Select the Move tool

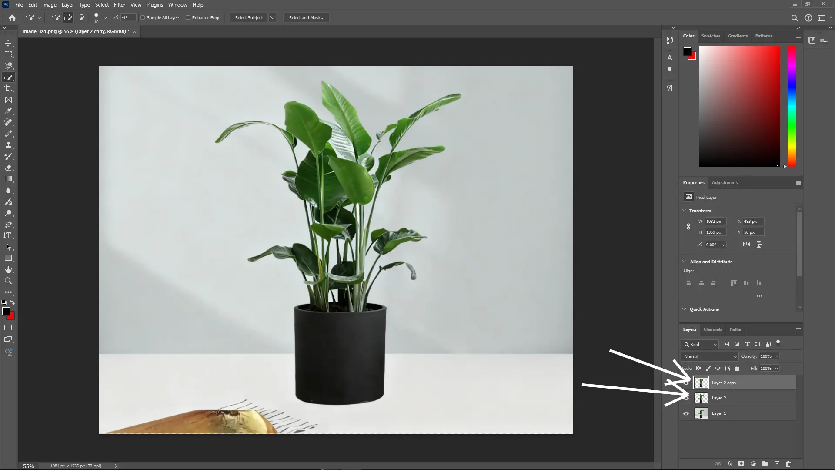8,43
